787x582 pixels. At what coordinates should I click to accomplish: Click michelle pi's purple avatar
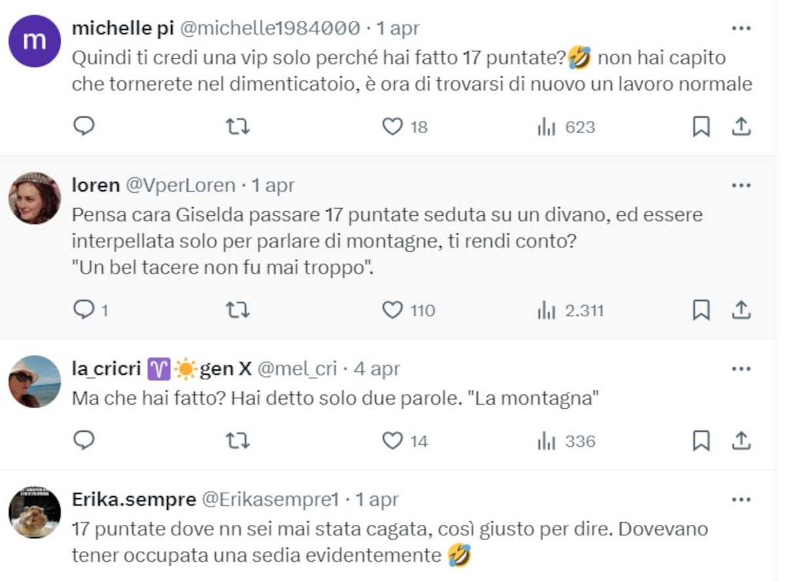[35, 41]
